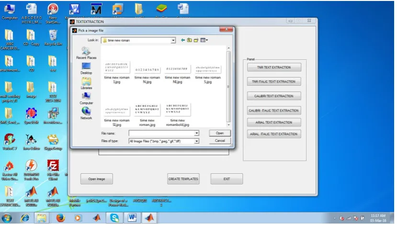Select the TEST 2013 2014 folder icon
Viewport: 397px width, 225px height.
(x=53, y=92)
